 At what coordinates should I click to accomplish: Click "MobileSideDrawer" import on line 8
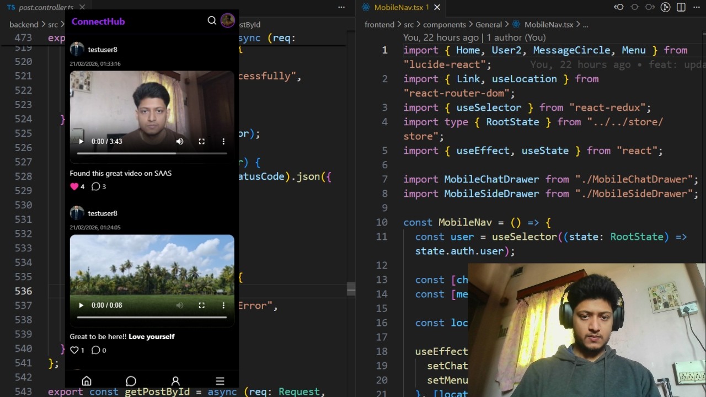(491, 194)
